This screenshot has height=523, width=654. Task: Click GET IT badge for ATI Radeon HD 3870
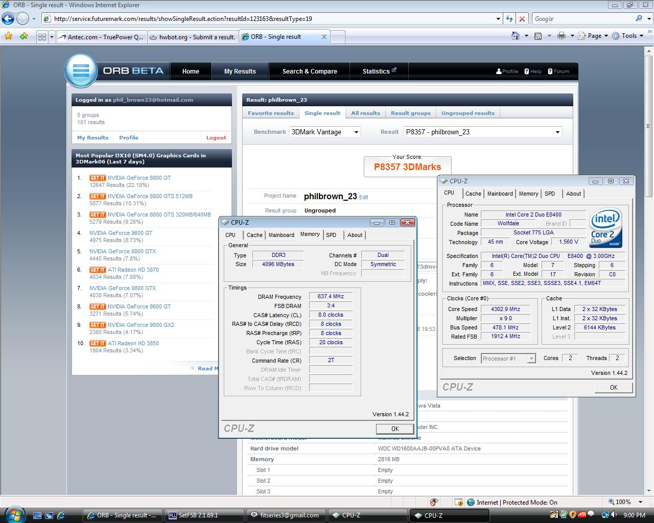point(98,270)
